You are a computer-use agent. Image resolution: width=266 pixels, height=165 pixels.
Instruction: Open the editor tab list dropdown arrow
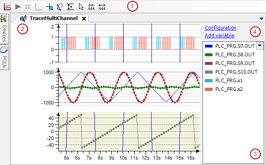tap(261, 19)
